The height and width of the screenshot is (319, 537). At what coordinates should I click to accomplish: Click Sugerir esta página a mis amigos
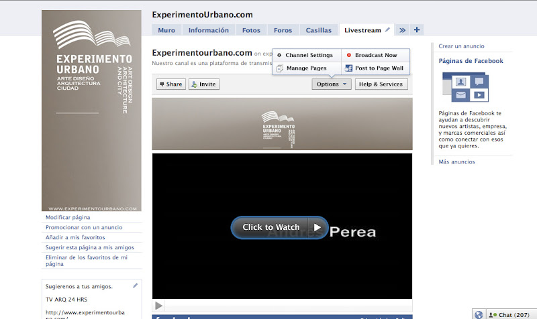pyautogui.click(x=90, y=247)
